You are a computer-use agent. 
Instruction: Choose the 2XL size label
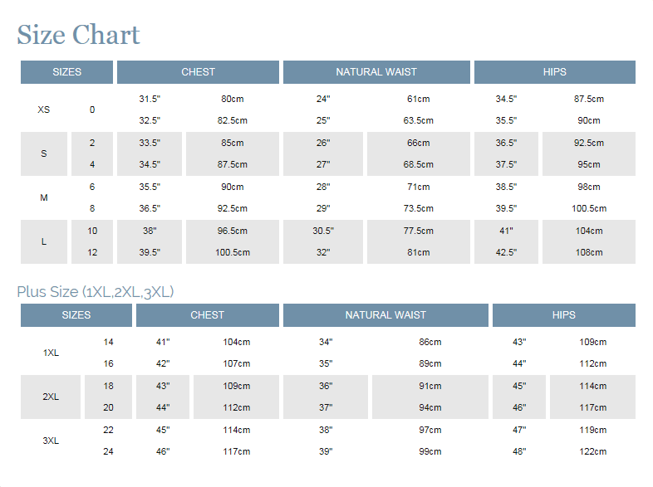click(51, 397)
